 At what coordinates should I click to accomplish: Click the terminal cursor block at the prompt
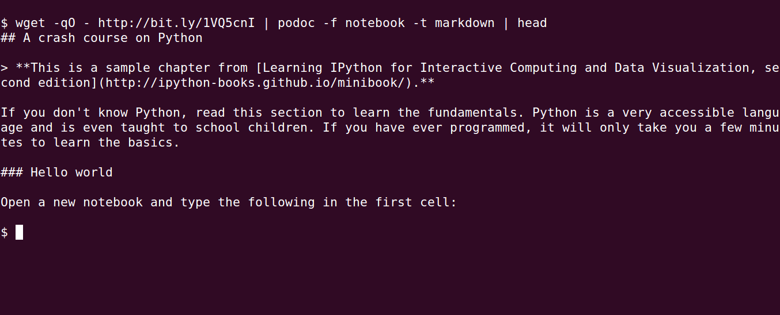pos(19,232)
